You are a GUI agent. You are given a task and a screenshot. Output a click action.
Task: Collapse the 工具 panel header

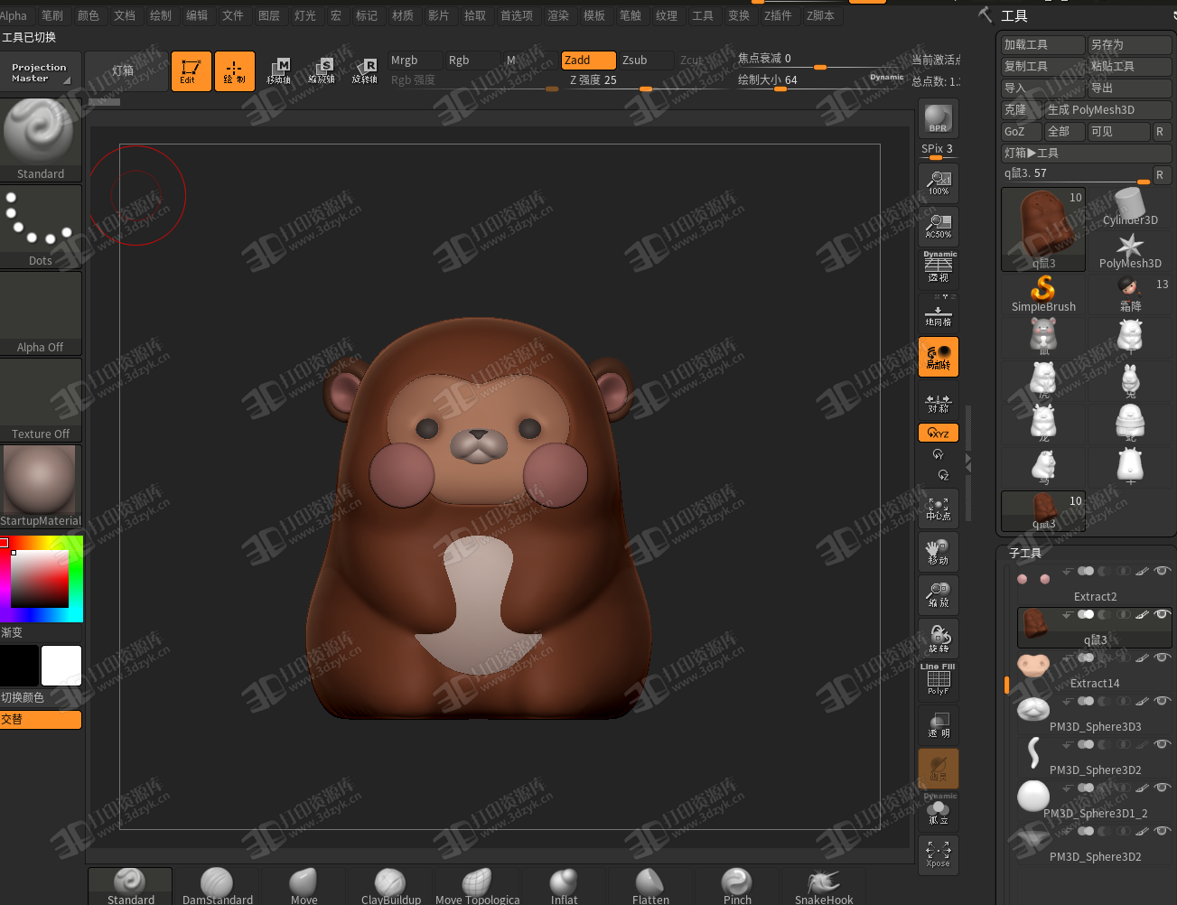pos(1014,15)
